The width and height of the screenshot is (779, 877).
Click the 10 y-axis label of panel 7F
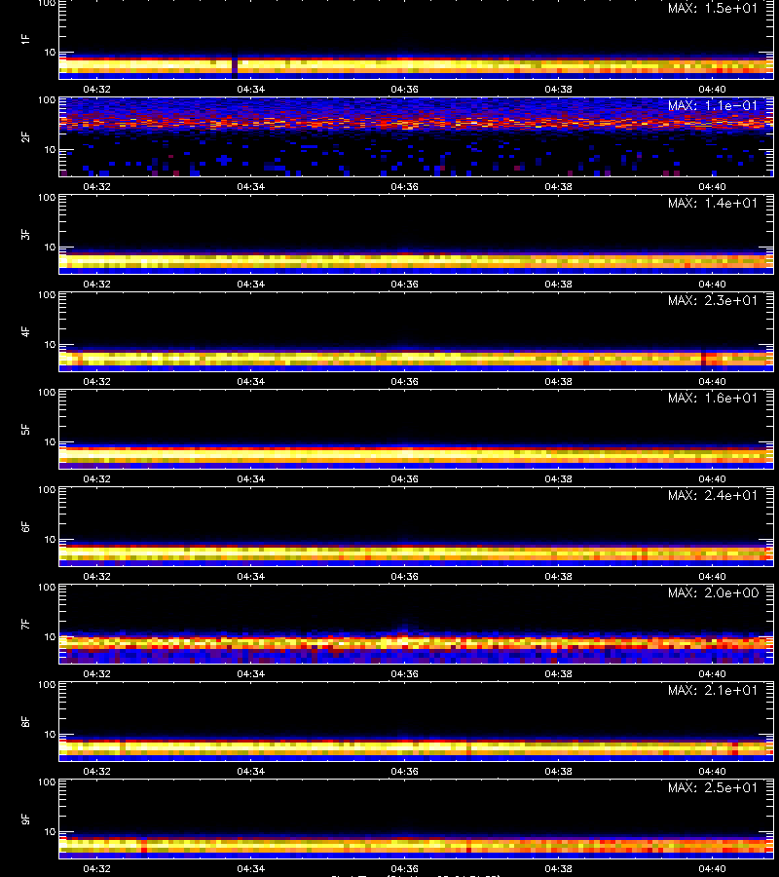pos(51,636)
